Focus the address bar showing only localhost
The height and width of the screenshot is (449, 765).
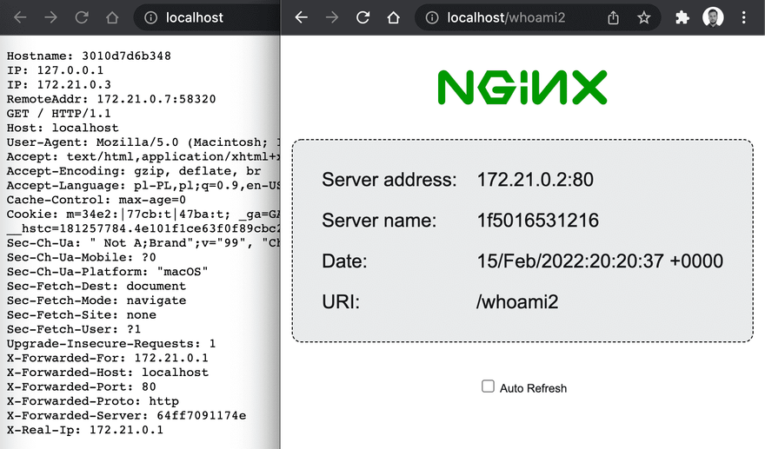coord(209,17)
